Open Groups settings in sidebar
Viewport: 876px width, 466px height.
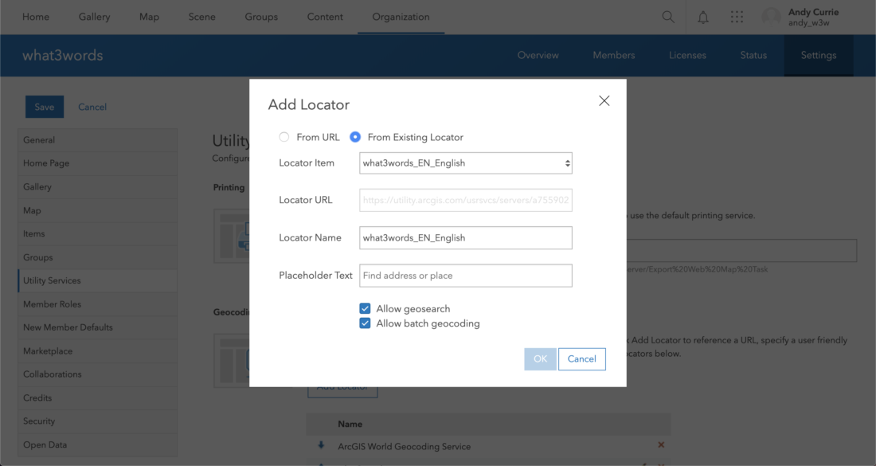pos(98,257)
